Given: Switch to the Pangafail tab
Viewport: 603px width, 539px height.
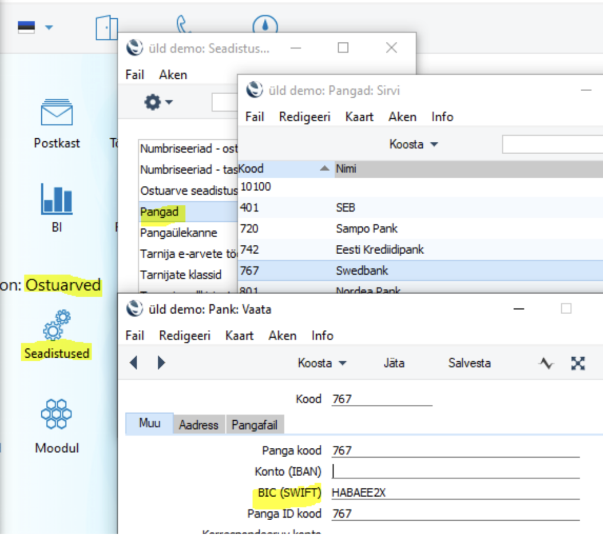Looking at the screenshot, I should (x=256, y=424).
